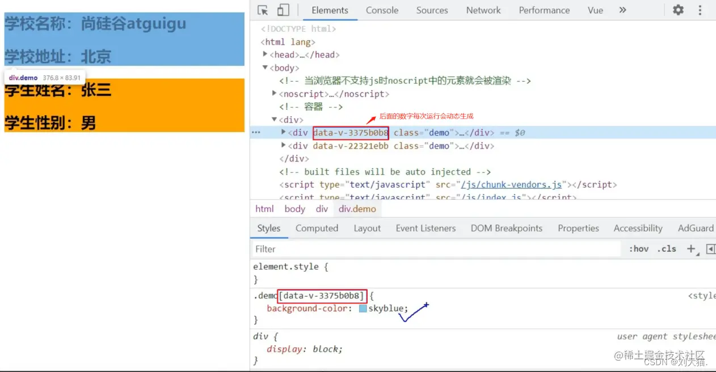Click the display: block declaration

tap(305, 349)
